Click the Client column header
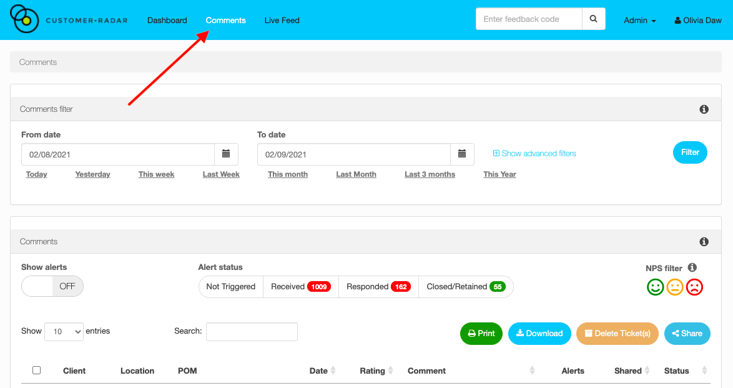This screenshot has width=733, height=388. coord(74,371)
